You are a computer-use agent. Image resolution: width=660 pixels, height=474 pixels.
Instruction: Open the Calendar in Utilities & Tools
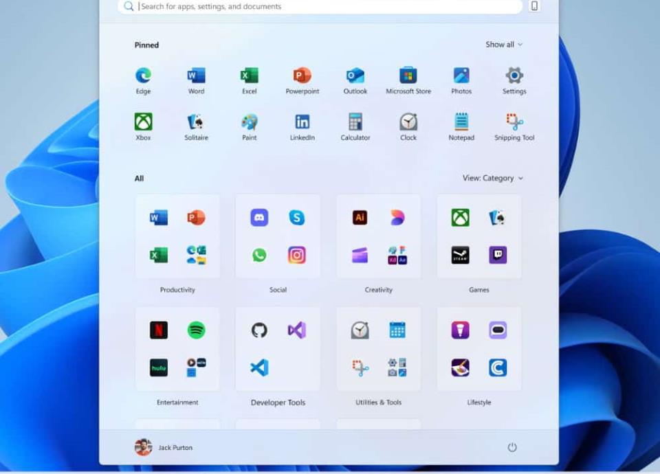pyautogui.click(x=397, y=330)
